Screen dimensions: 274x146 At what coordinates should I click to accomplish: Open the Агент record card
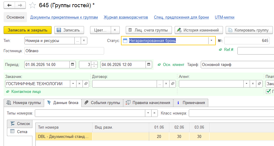pyautogui.click(x=259, y=84)
